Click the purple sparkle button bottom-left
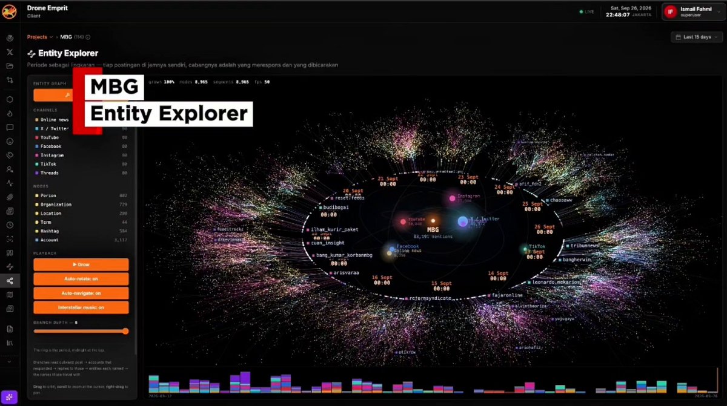 (x=9, y=397)
